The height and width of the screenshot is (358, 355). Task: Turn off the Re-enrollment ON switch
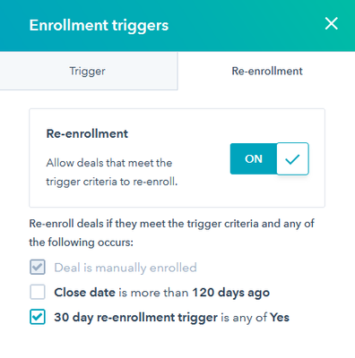[x=269, y=158]
